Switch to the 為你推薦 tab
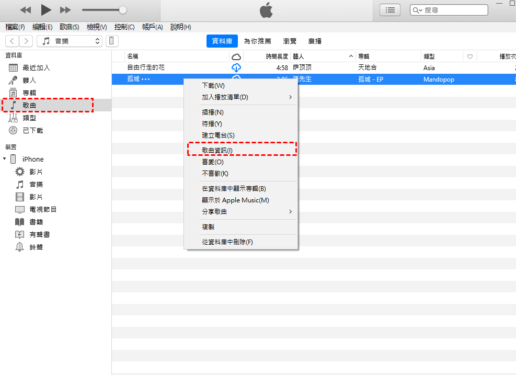Screen dimensions: 516x375 point(257,41)
